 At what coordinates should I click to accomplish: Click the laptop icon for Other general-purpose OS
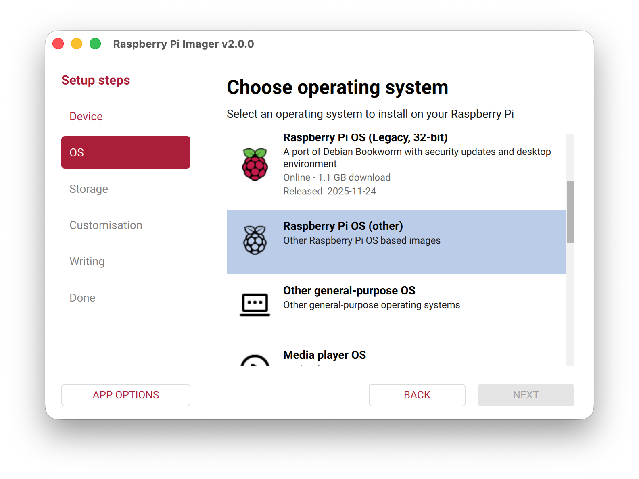click(x=255, y=304)
